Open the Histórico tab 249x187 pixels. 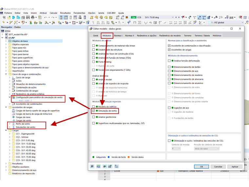(x=217, y=36)
